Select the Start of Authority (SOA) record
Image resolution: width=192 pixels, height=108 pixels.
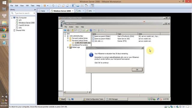pos(126,36)
